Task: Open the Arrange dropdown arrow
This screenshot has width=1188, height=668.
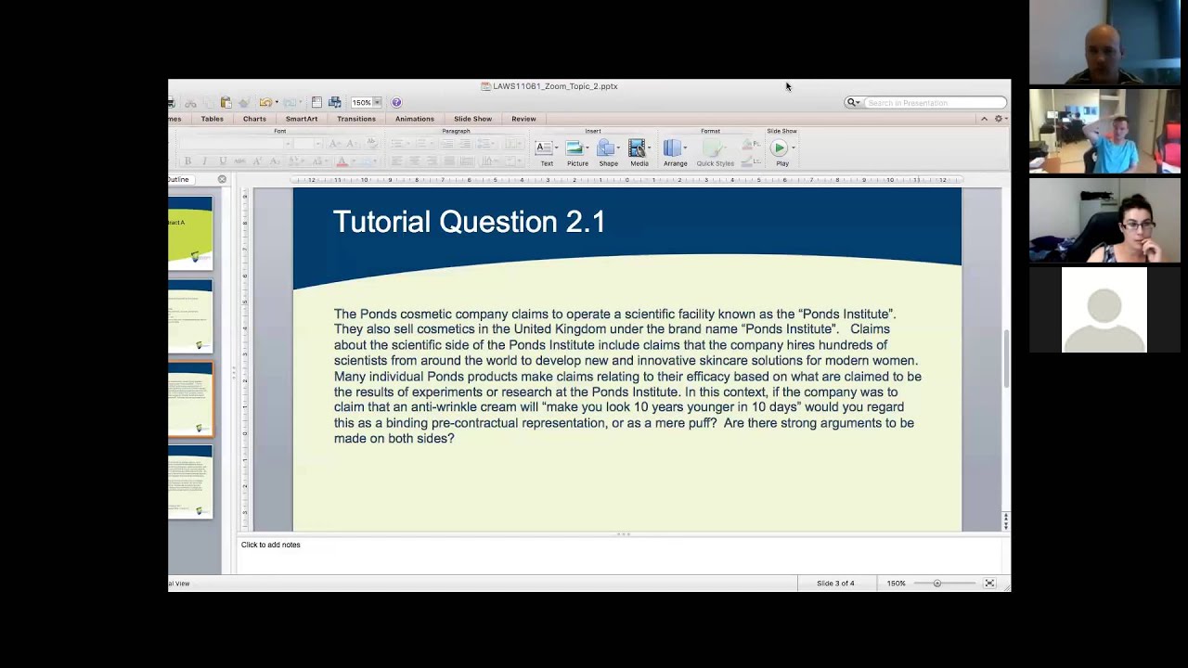Action: [x=685, y=148]
